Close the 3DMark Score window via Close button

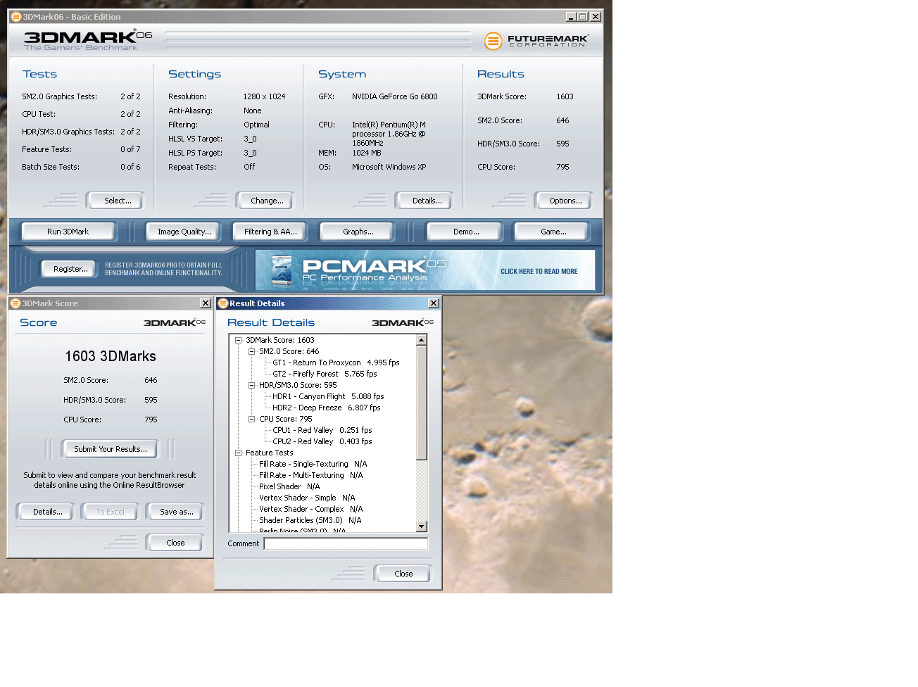click(175, 543)
